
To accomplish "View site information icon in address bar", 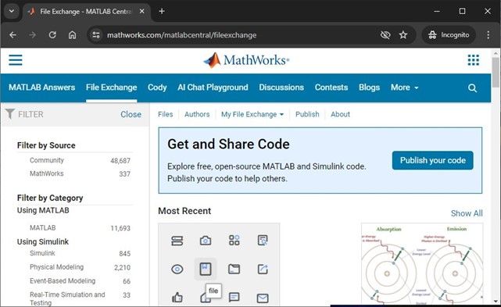I will [x=96, y=35].
